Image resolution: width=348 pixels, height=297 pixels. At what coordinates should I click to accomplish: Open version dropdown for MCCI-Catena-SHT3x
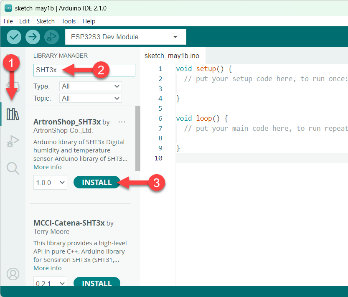[50, 282]
